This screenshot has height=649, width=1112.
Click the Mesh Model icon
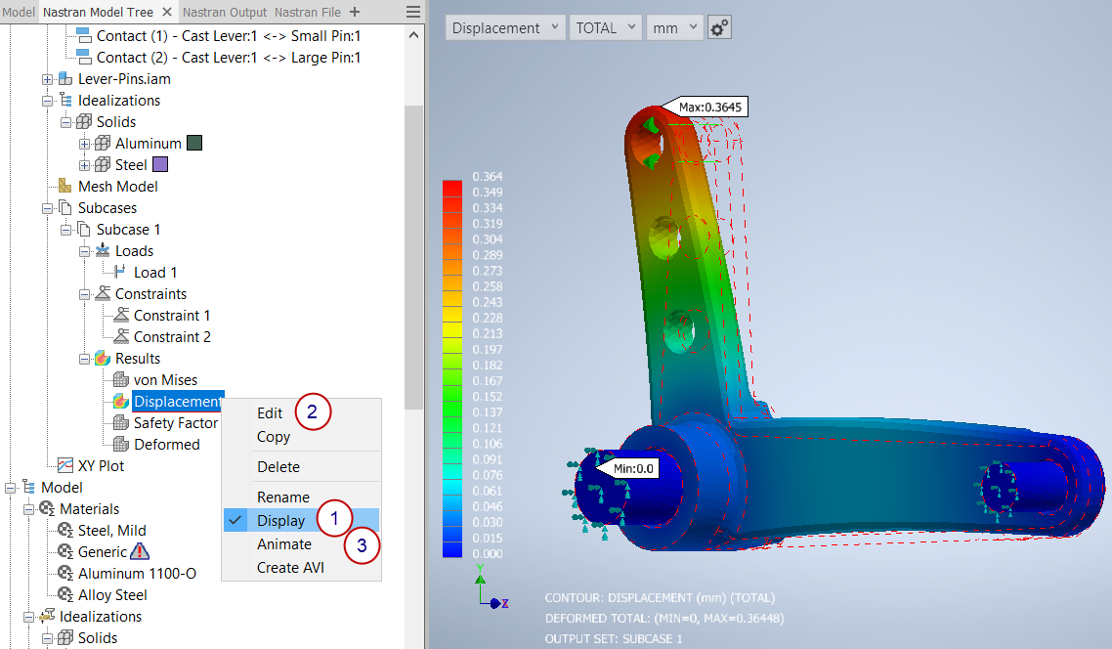pyautogui.click(x=65, y=186)
